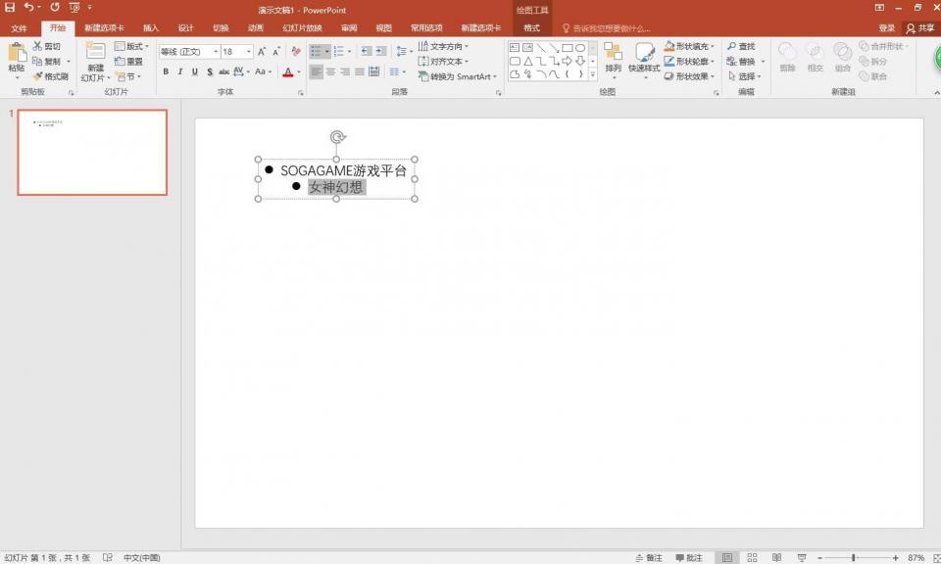Click the zoom slider in status bar
The height and width of the screenshot is (564, 941).
click(854, 557)
